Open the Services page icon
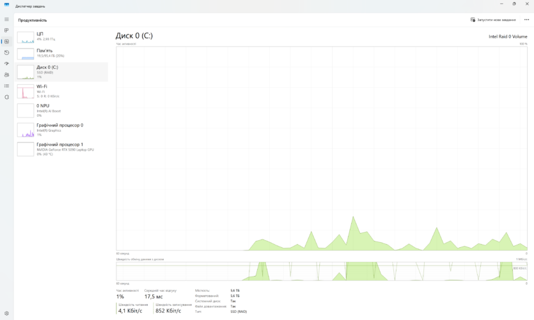Image resolution: width=534 pixels, height=320 pixels. click(x=6, y=97)
